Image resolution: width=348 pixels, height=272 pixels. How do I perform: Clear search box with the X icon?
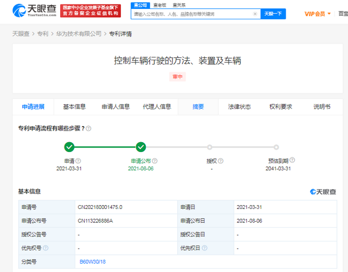(x=255, y=14)
